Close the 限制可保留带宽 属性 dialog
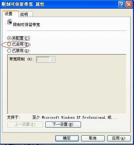The width and height of the screenshot is (134, 145). [129, 5]
